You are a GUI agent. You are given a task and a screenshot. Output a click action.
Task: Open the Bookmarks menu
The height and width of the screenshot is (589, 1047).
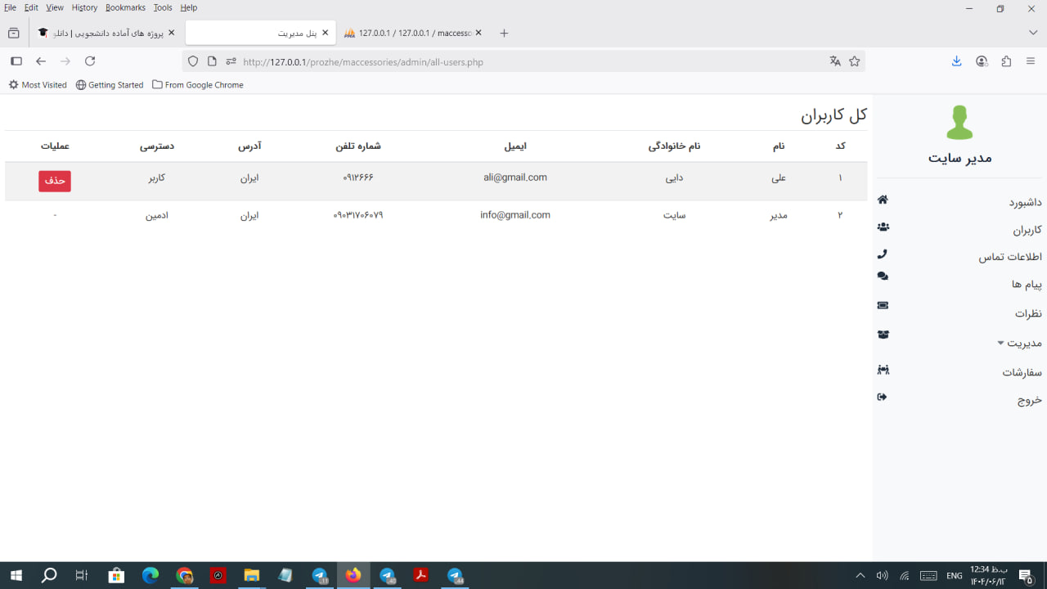point(125,7)
